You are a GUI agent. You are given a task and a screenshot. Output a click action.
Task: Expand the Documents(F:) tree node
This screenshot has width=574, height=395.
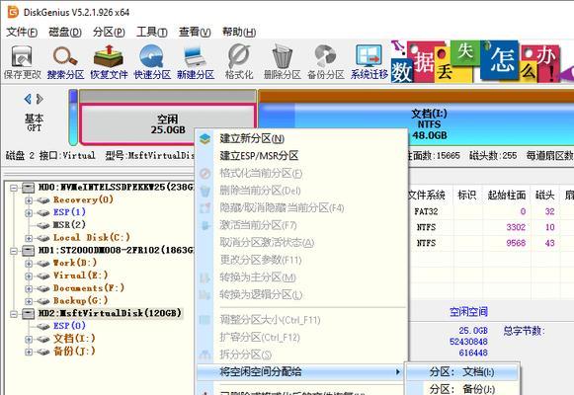tap(29, 288)
